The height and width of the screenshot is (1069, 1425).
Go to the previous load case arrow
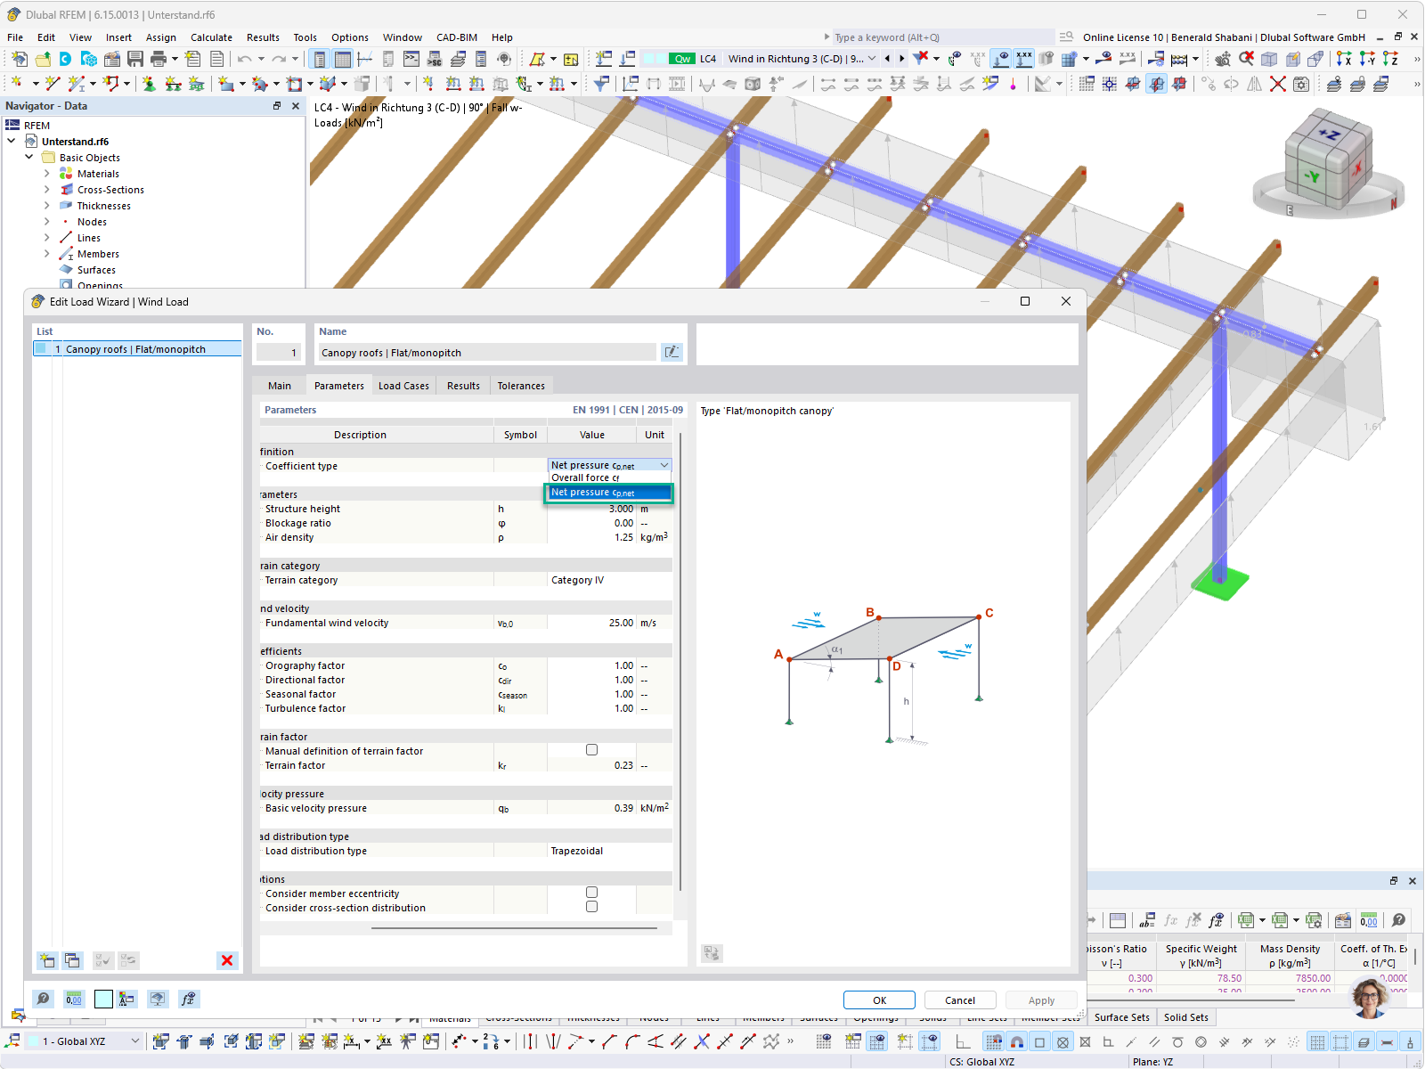pos(887,59)
